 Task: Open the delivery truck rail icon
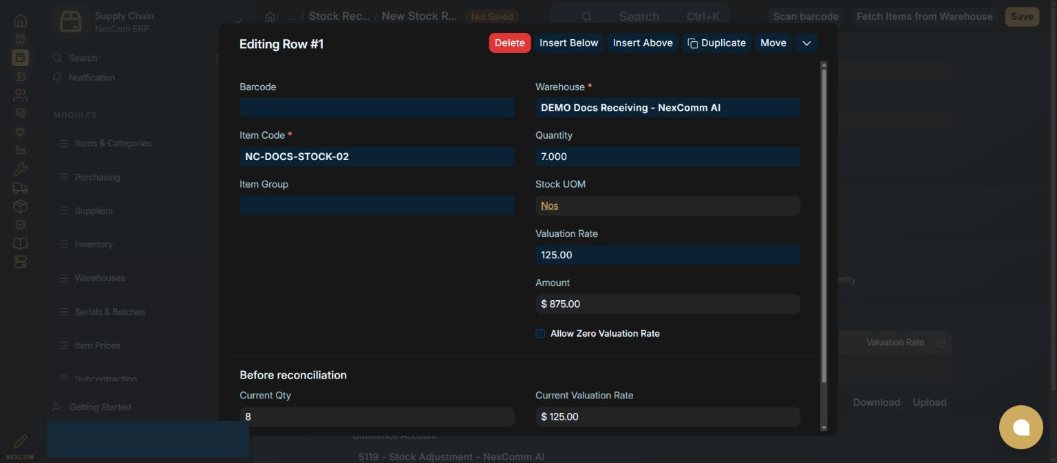(20, 188)
